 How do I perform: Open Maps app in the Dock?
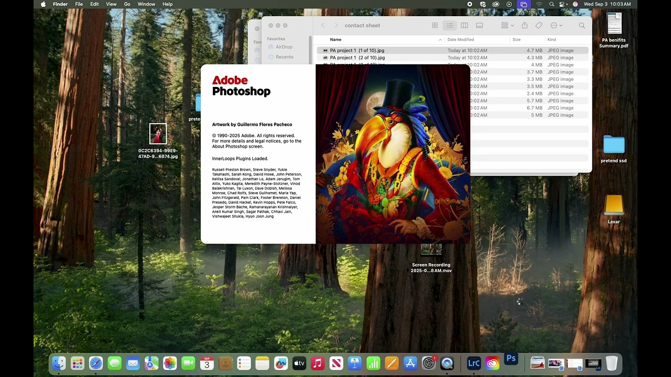coord(151,363)
